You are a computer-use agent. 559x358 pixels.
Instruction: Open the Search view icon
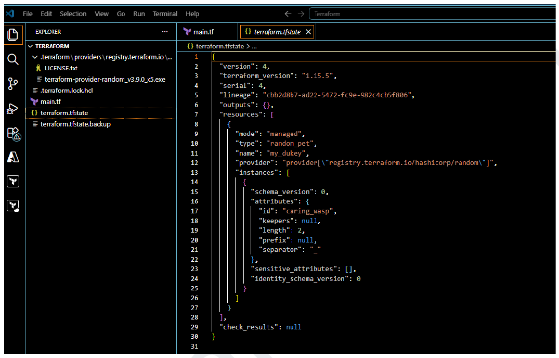13,59
